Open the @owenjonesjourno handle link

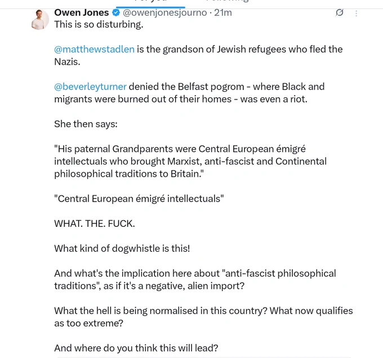click(x=165, y=12)
